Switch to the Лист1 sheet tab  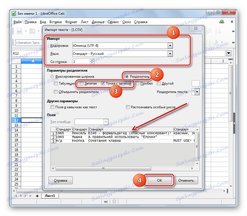point(50,196)
